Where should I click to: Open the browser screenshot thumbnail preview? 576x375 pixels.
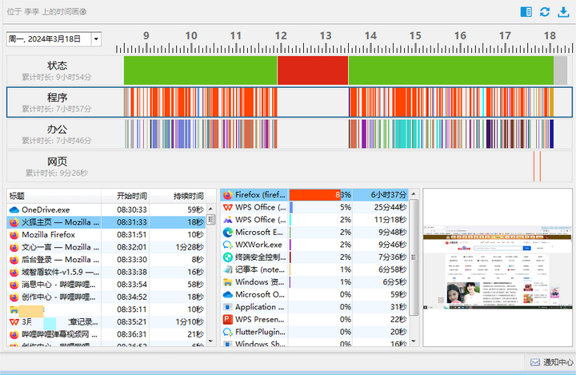[498, 267]
